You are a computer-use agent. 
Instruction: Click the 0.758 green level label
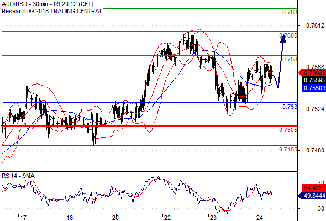(290, 59)
